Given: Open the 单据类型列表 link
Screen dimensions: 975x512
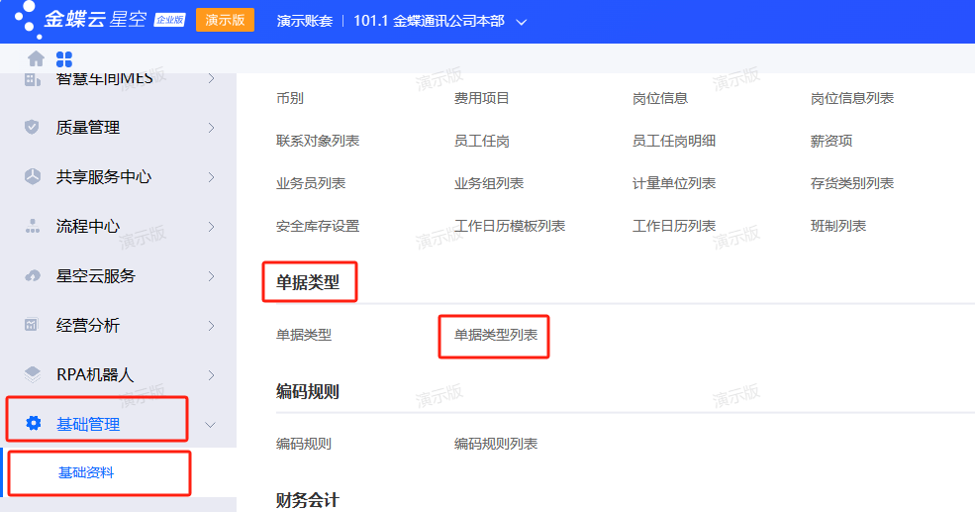Looking at the screenshot, I should (x=496, y=335).
